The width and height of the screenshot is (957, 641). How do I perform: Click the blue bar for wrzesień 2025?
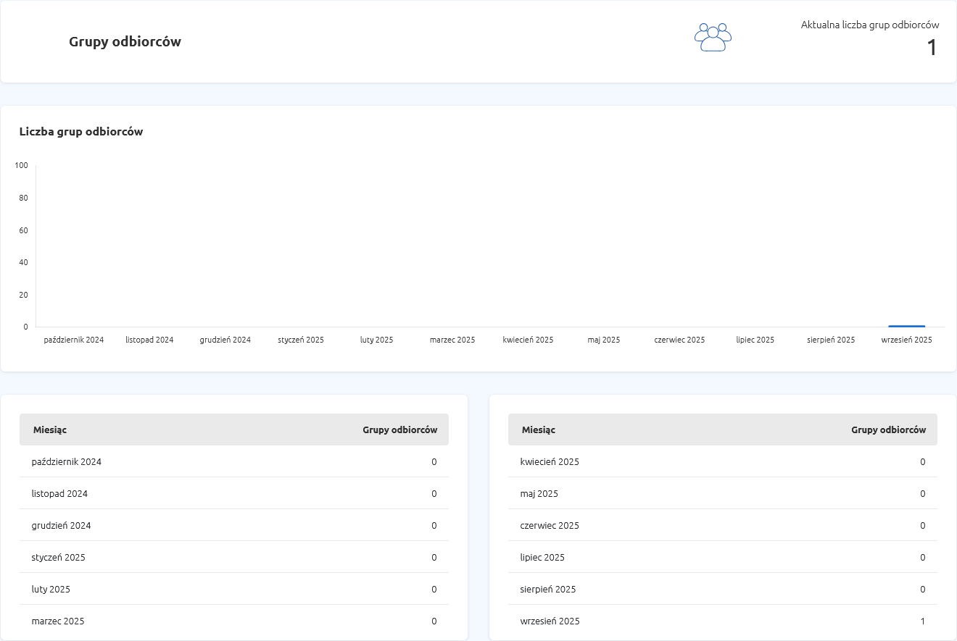coord(906,326)
